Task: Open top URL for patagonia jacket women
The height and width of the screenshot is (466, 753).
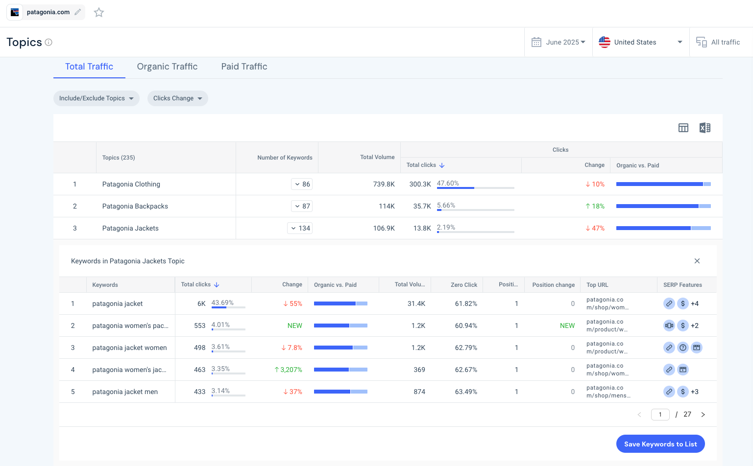Action: point(607,348)
